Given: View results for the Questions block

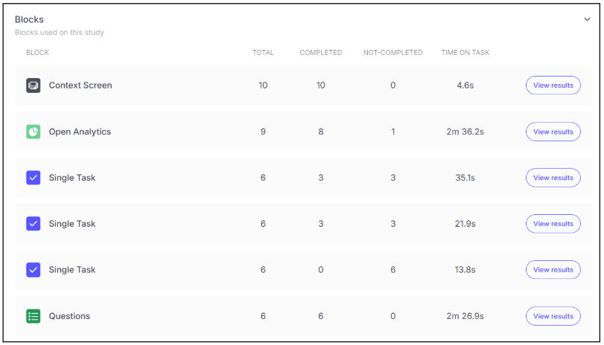Looking at the screenshot, I should (553, 316).
